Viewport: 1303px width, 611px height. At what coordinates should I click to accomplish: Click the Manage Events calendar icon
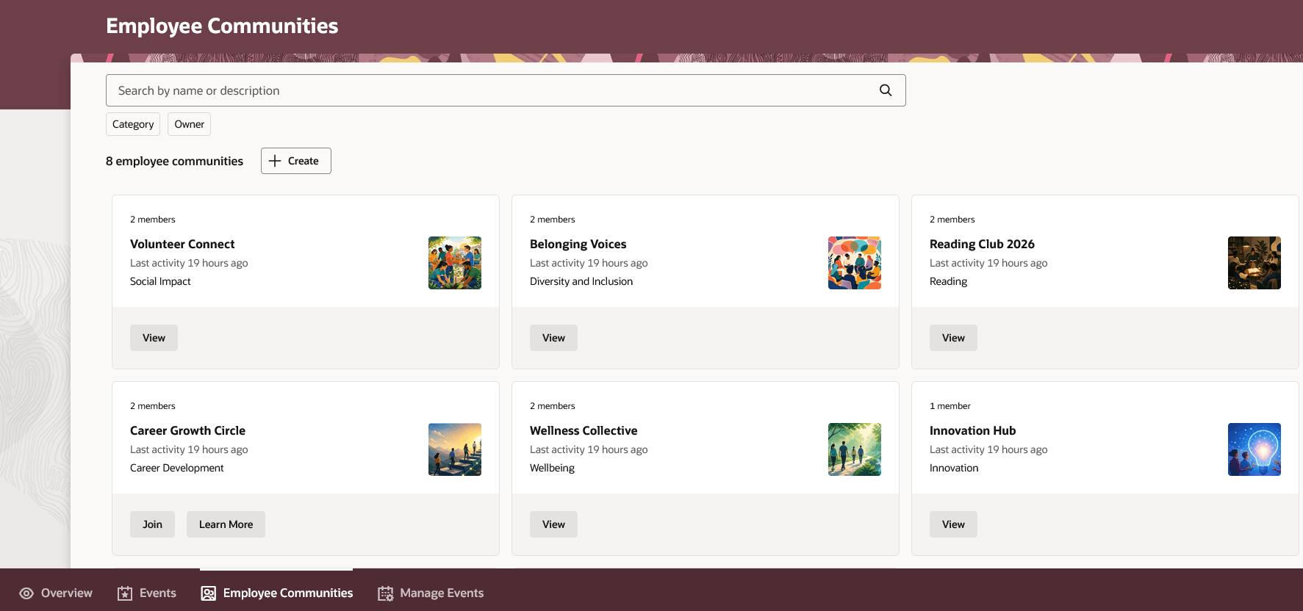coord(385,593)
